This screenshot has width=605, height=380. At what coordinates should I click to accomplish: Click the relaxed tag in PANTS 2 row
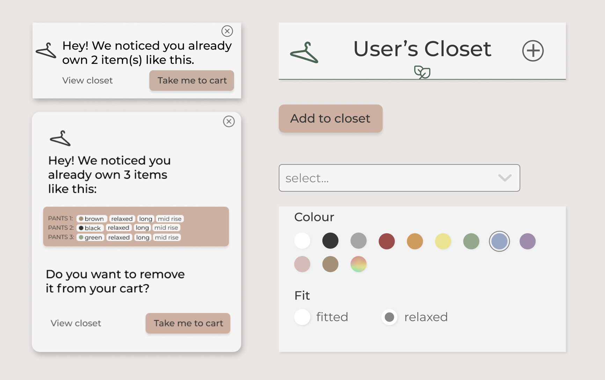(118, 228)
